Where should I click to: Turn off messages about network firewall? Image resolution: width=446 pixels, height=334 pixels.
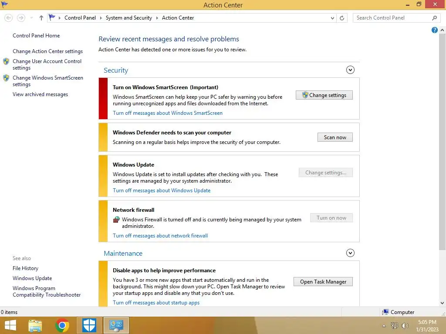pyautogui.click(x=160, y=236)
